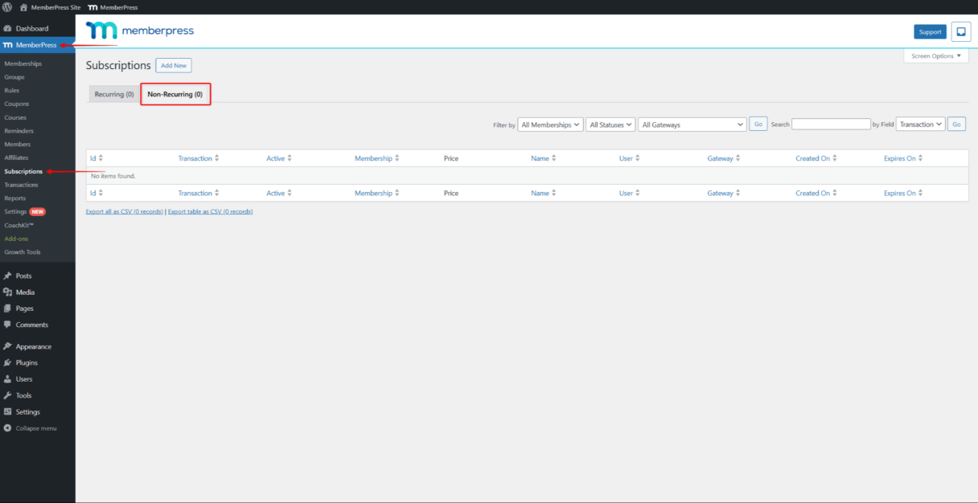Select the Non-Recurring (0) tab
The height and width of the screenshot is (503, 978).
[175, 94]
